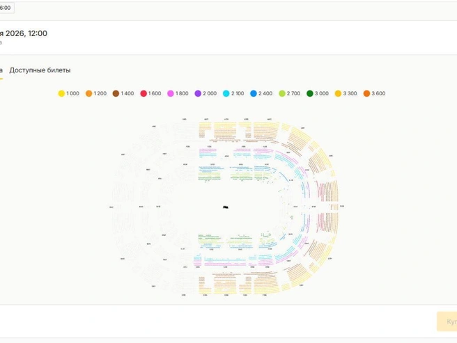The image size is (457, 343).
Task: Pick the brown 1 400 price category
Action: [x=116, y=93]
